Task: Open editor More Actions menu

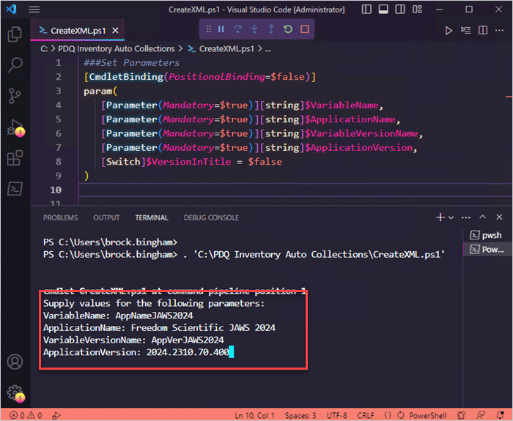Action: point(499,31)
